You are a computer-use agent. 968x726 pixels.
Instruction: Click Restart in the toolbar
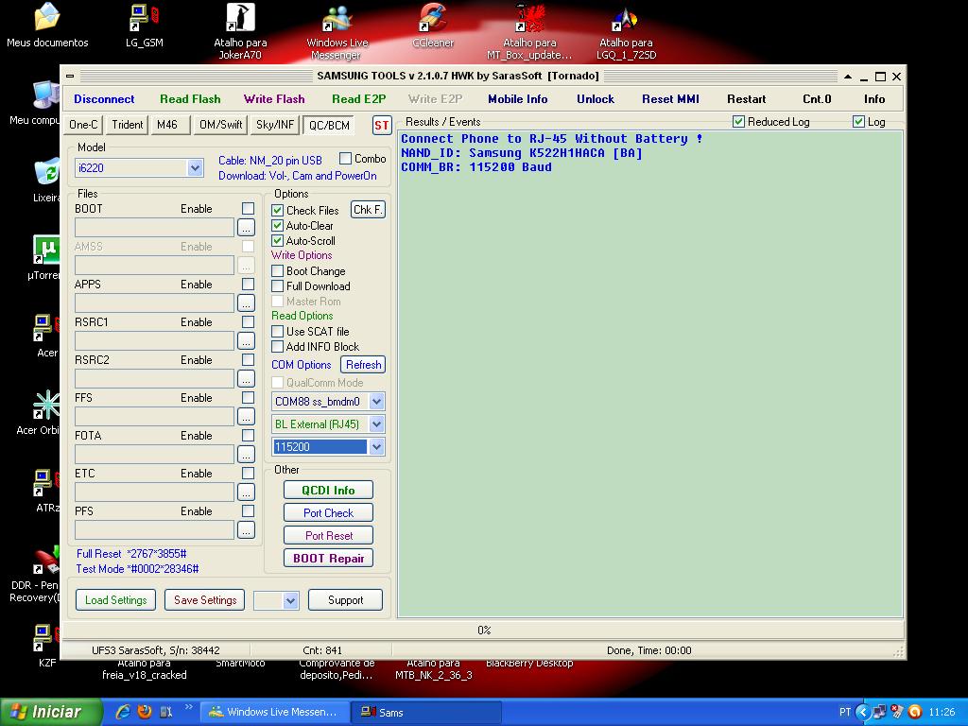(x=747, y=98)
